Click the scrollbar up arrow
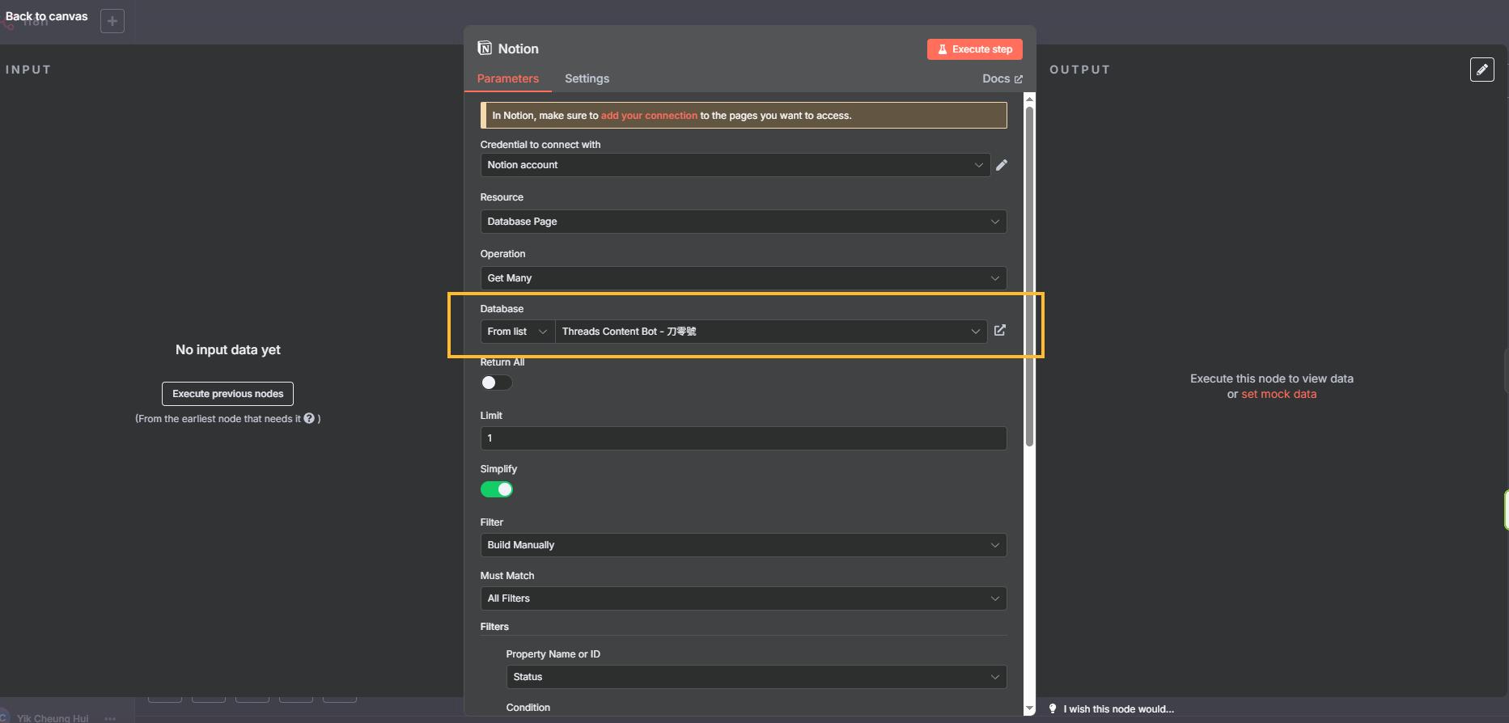1509x723 pixels. point(1029,98)
